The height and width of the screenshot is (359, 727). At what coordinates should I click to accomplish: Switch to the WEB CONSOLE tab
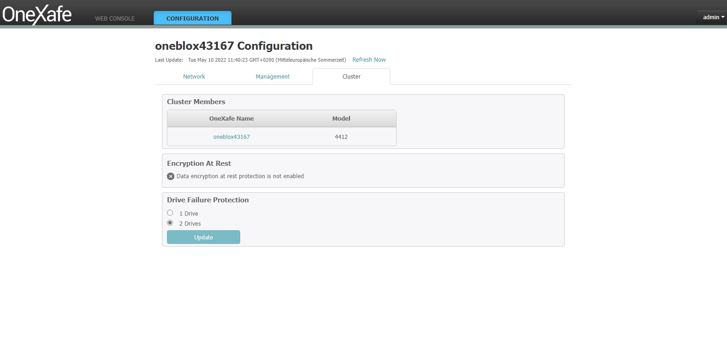(115, 19)
